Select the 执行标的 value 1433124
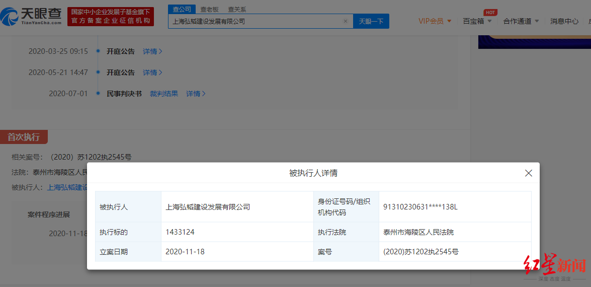This screenshot has width=591, height=287. point(180,232)
